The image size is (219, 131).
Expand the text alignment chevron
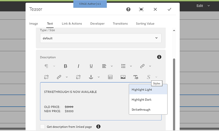click(x=112, y=66)
